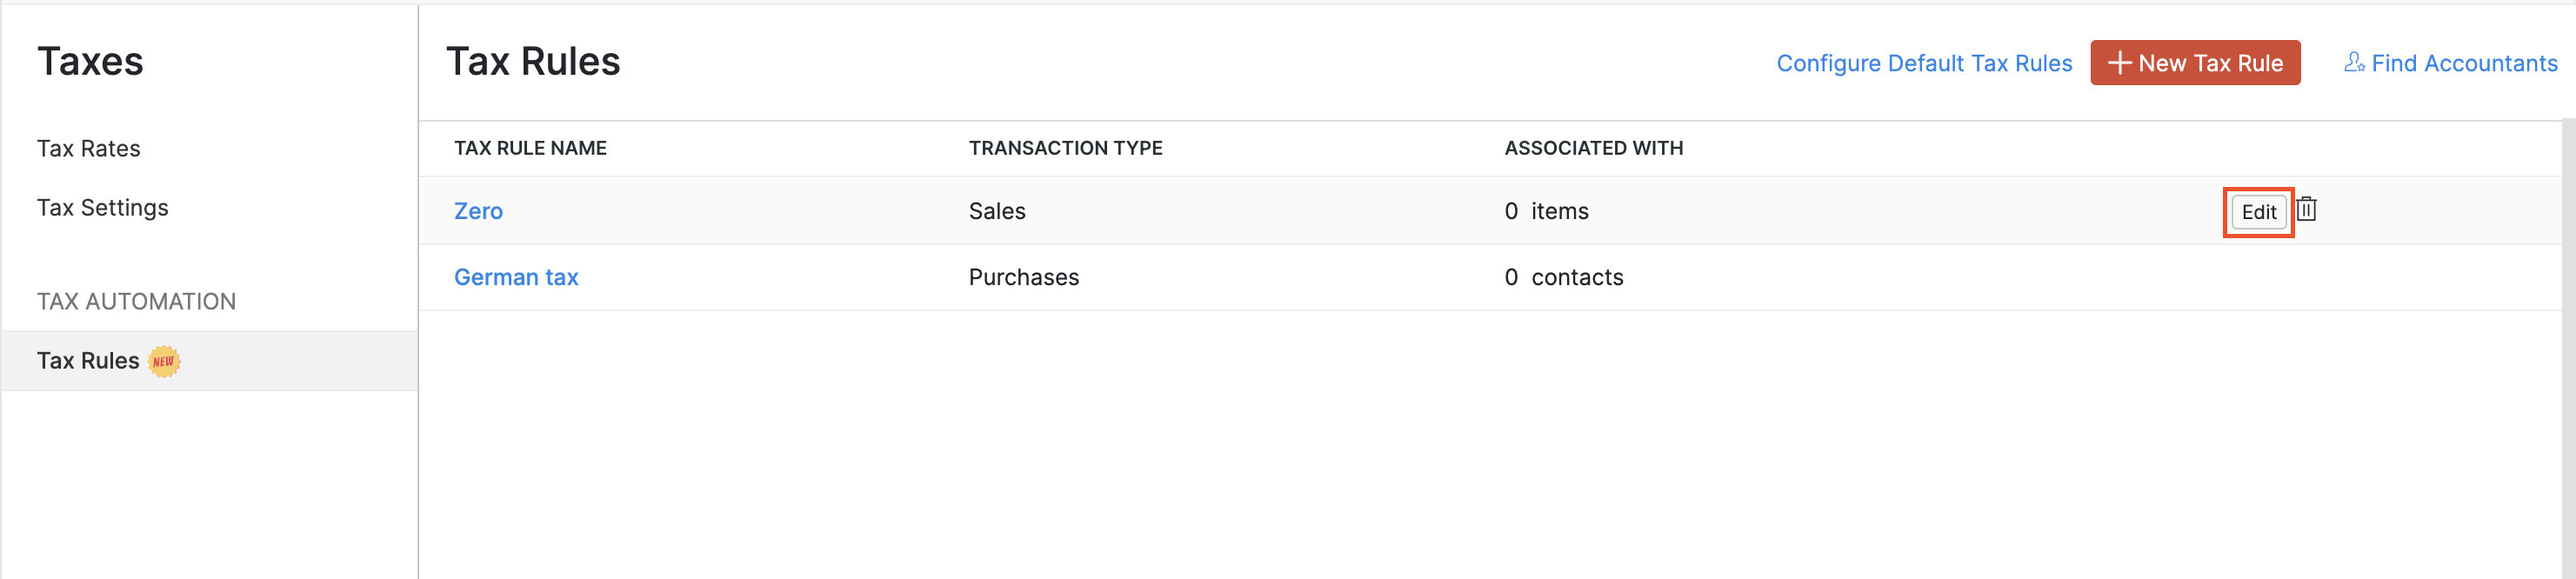Go to Tax Rates in sidebar
The image size is (2576, 579).
coord(89,149)
